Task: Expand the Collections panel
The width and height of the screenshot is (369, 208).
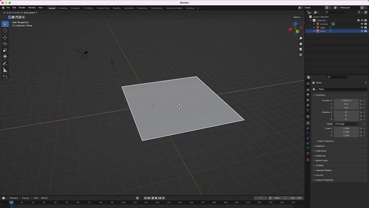Action: click(321, 151)
